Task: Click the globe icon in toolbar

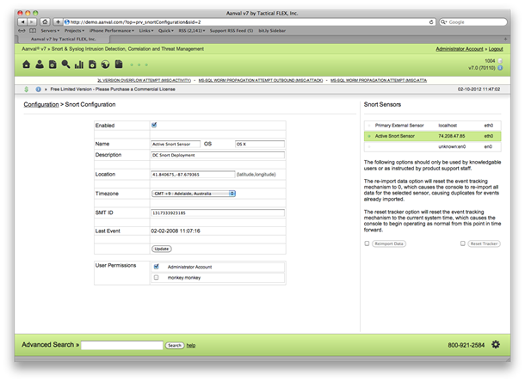Action: tap(107, 65)
